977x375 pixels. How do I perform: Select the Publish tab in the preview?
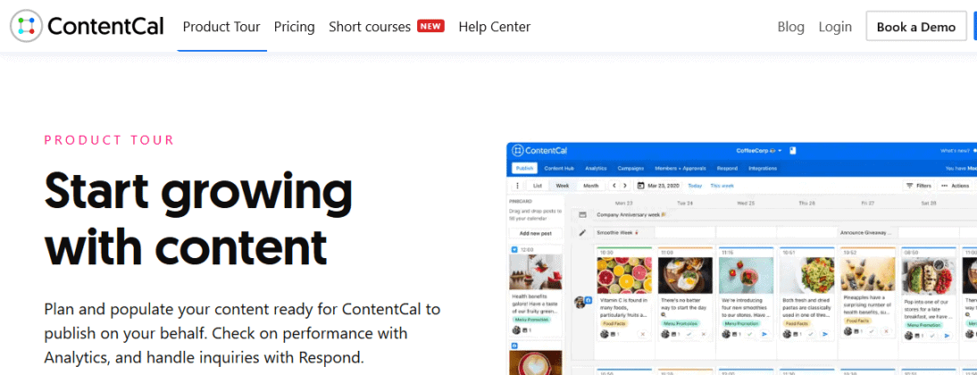(524, 168)
